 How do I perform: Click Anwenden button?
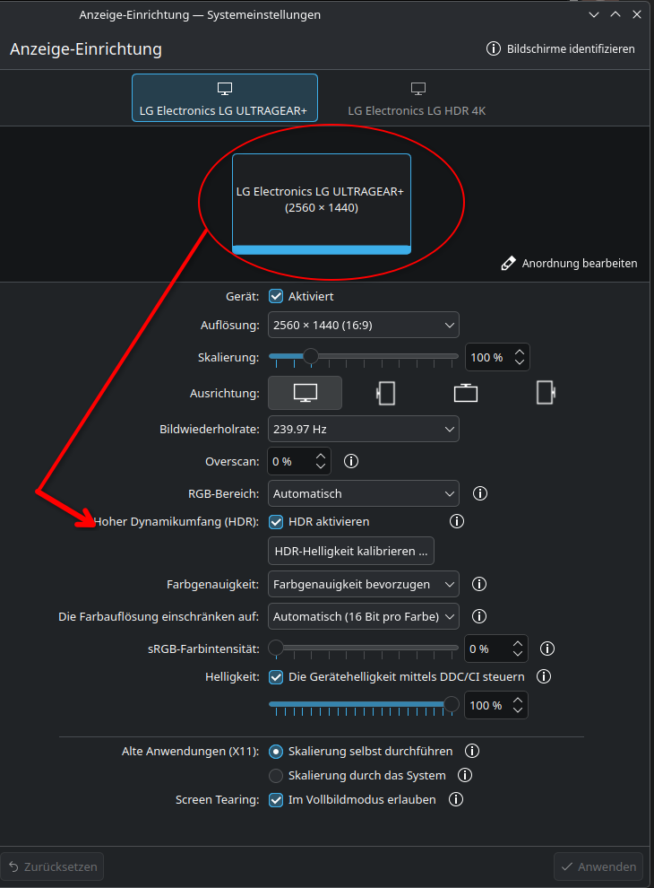[598, 866]
